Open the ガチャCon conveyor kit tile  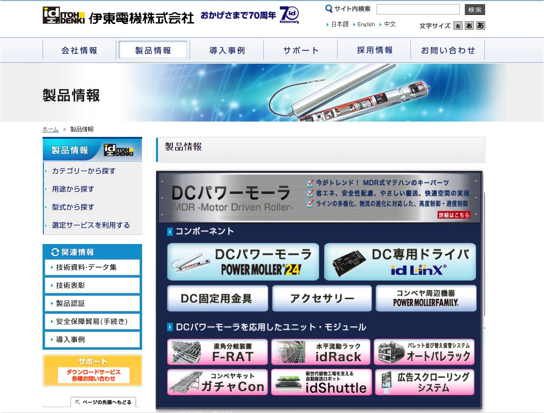click(x=217, y=382)
